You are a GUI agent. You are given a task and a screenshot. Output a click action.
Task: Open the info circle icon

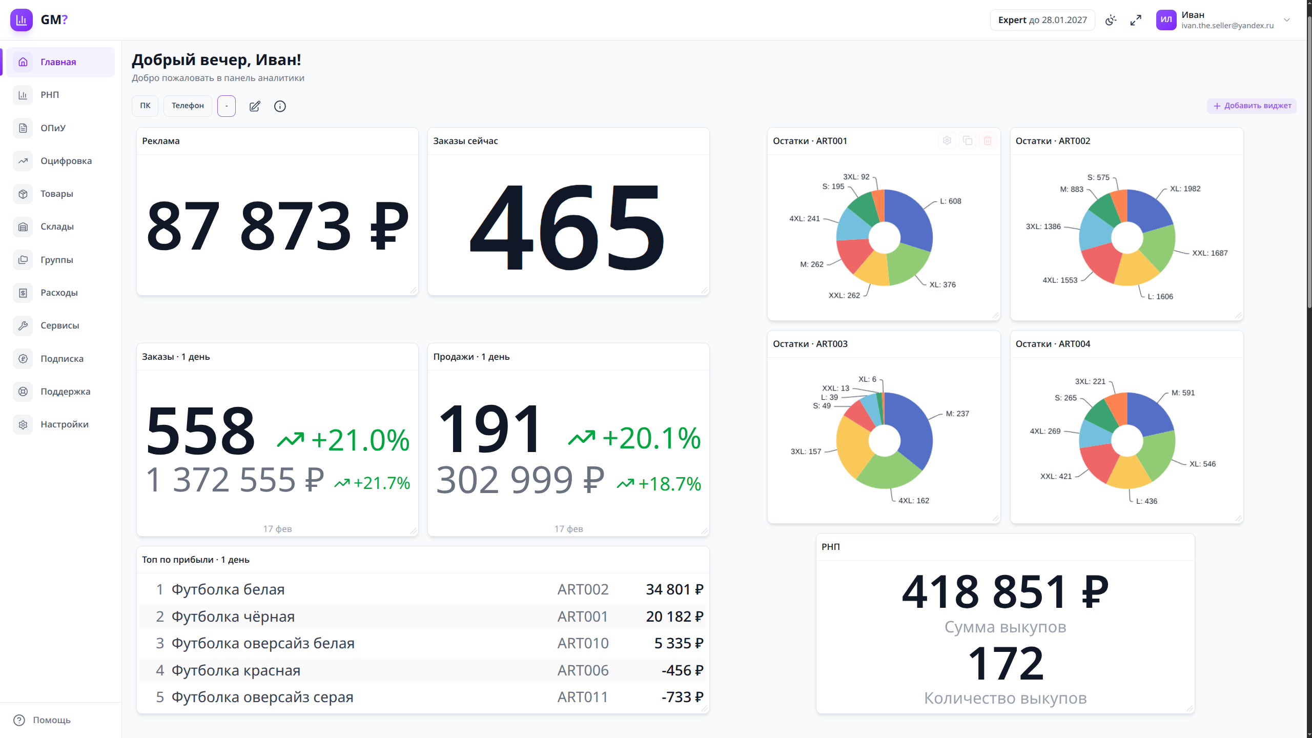coord(280,106)
